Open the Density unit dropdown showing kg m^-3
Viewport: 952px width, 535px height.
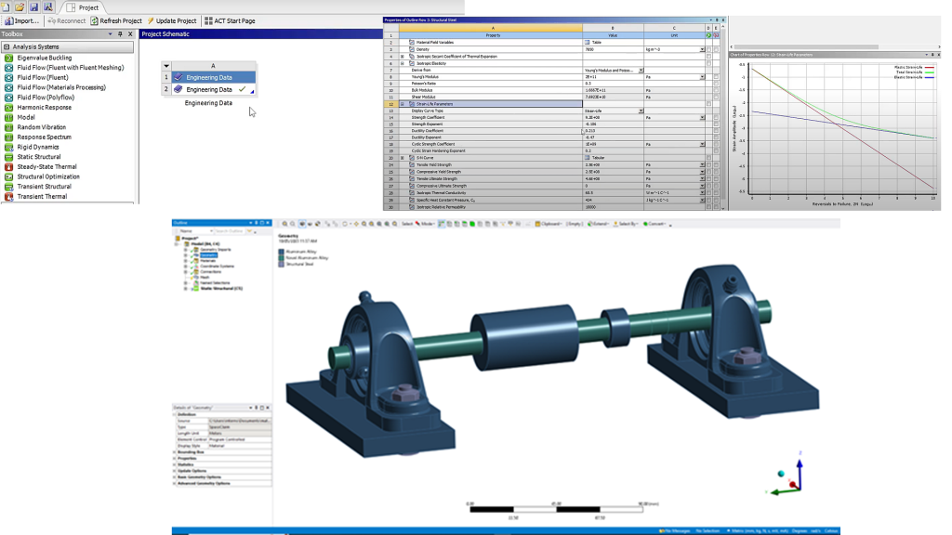tap(702, 49)
